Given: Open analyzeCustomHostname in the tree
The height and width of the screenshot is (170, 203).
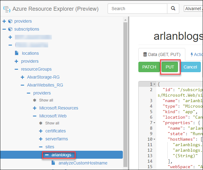Looking at the screenshot, I should pos(83,163).
